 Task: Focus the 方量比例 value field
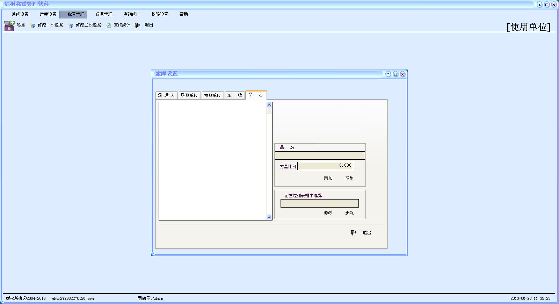(325, 166)
